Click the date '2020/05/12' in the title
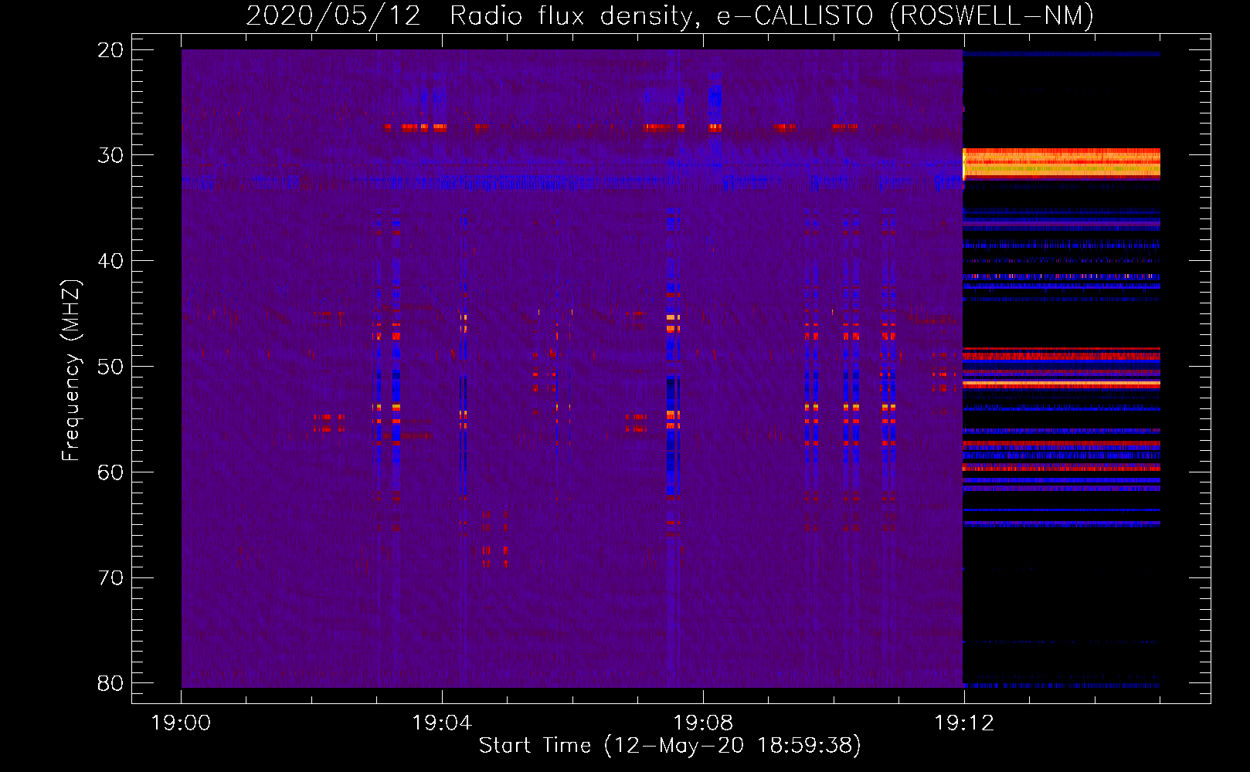1250x772 pixels. (x=334, y=15)
